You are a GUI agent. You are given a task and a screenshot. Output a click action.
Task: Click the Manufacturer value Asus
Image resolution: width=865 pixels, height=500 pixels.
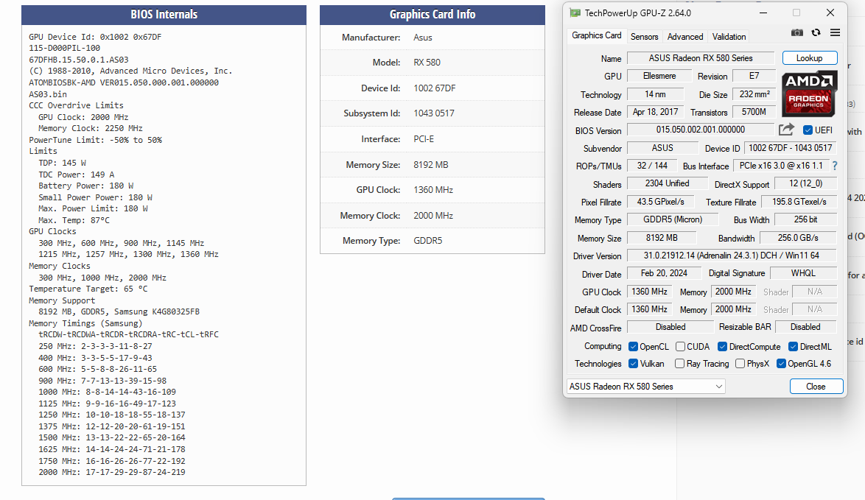click(423, 38)
